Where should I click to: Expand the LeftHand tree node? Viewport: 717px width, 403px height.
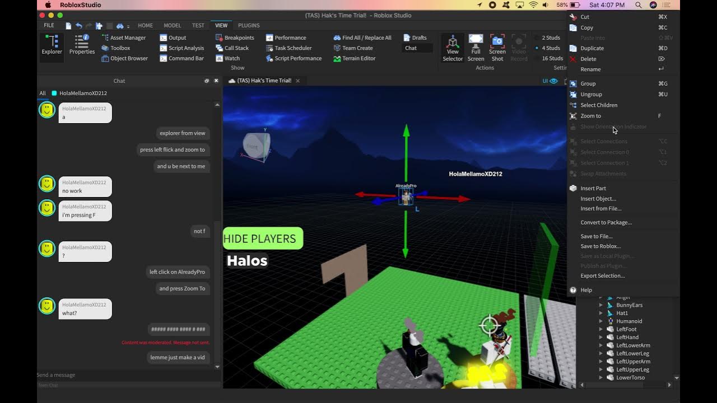(x=601, y=338)
